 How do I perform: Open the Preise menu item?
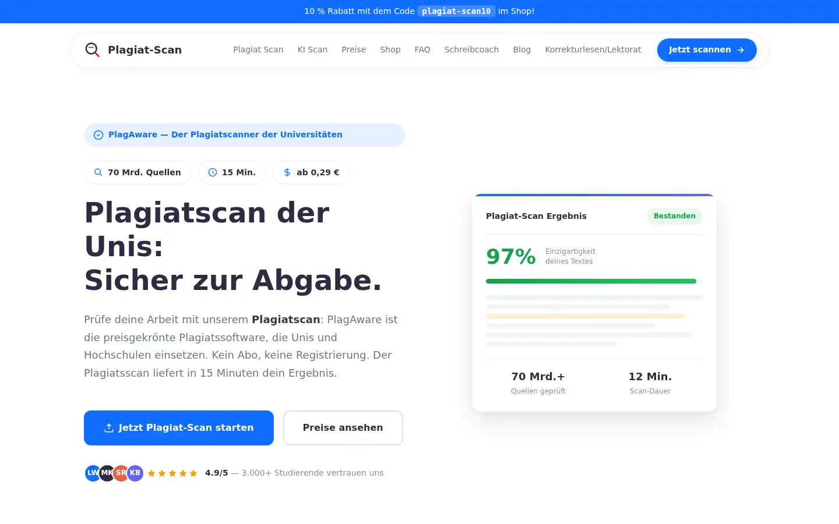pos(354,49)
